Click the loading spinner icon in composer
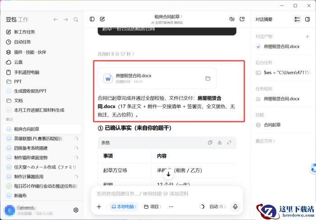This screenshot has width=316, height=220. tap(202, 207)
